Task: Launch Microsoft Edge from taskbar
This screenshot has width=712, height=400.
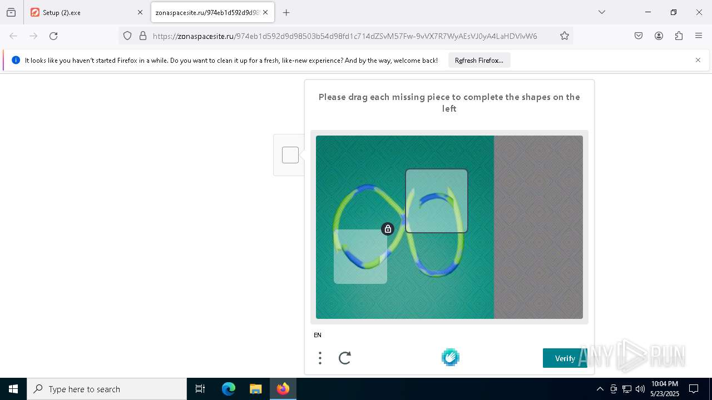Action: click(x=229, y=389)
